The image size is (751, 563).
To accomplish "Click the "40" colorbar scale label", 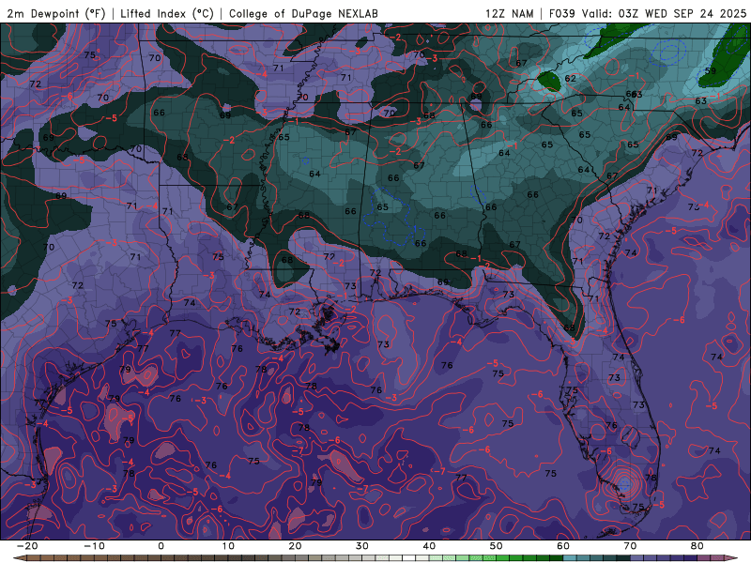I will (429, 546).
